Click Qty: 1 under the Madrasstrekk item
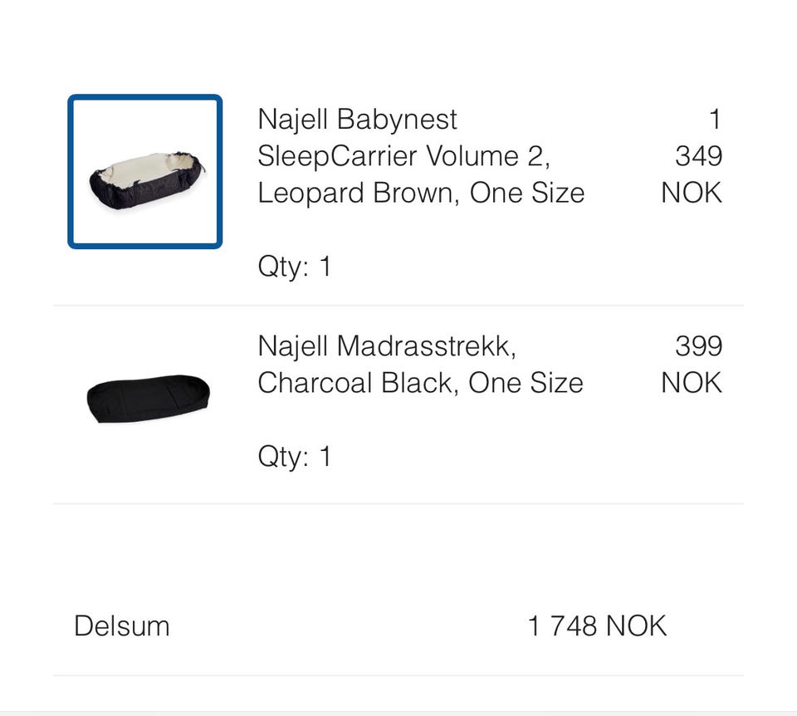 click(x=294, y=456)
